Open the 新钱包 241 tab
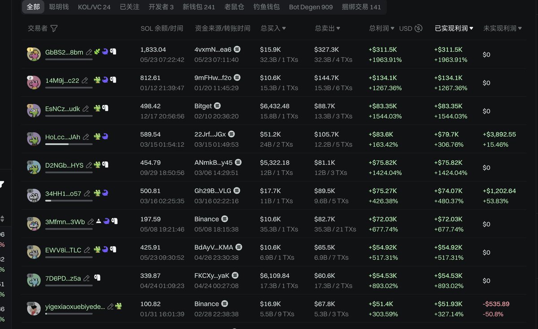Viewport: 538px width, 329px height. click(199, 7)
